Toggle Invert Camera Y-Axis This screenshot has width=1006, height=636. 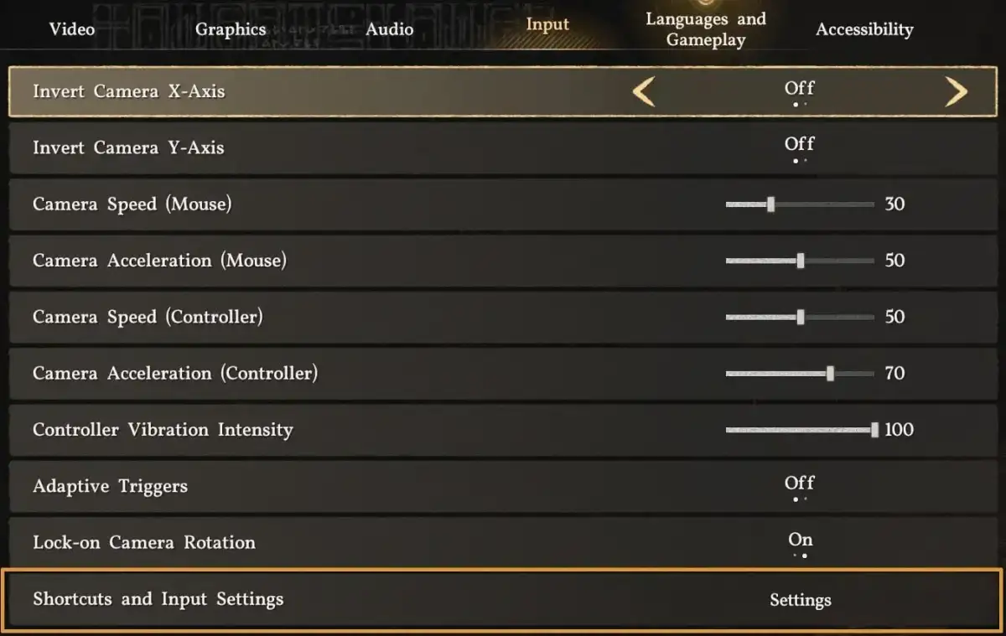799,147
